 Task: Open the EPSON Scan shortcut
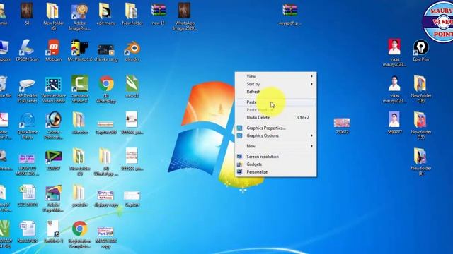click(x=27, y=50)
